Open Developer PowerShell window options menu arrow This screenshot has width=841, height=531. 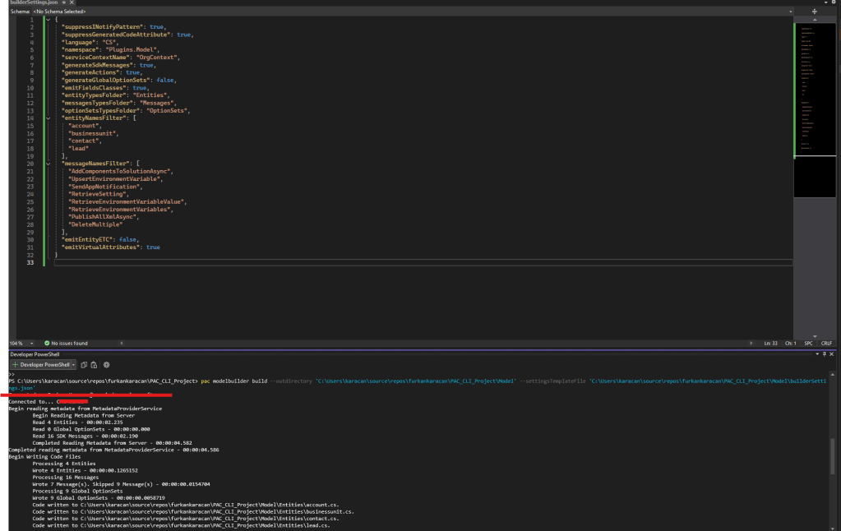[817, 353]
